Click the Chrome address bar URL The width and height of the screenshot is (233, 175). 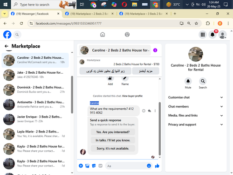(69, 23)
